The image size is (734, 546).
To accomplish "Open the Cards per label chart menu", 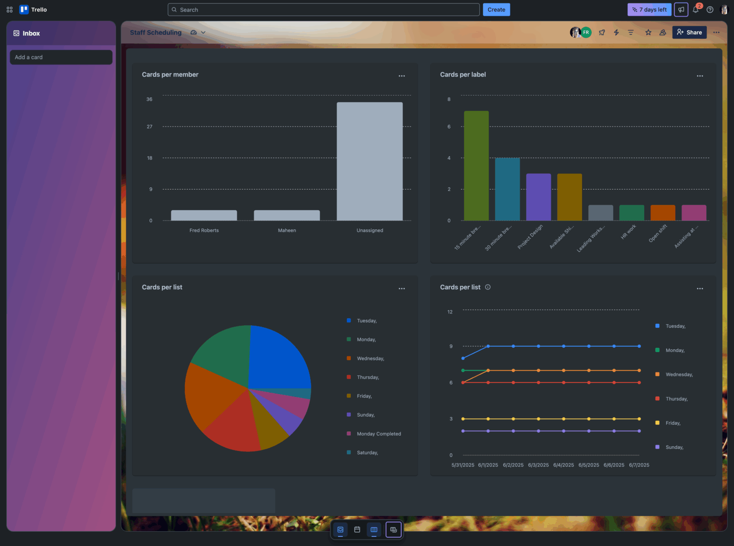I will (700, 75).
